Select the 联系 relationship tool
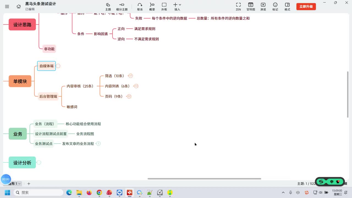Image resolution: width=352 pixels, height=198 pixels. pos(140,7)
